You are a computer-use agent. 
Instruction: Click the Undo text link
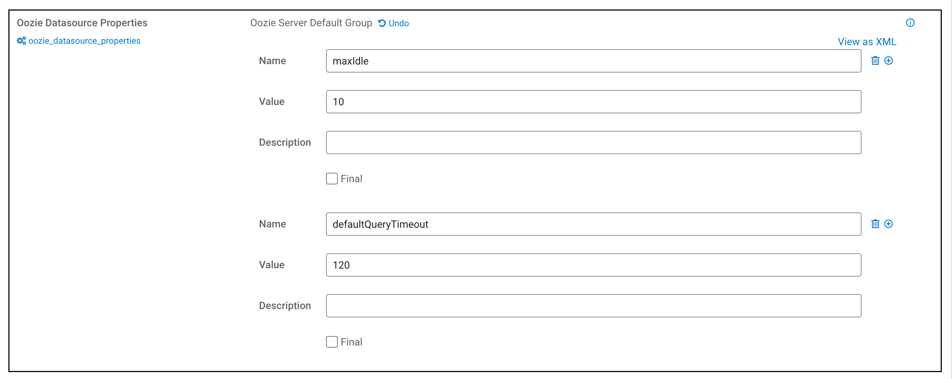[x=398, y=23]
